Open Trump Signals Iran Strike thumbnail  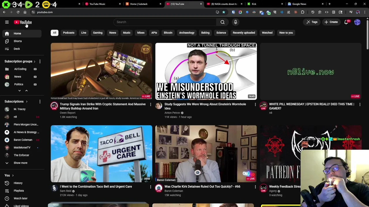[x=101, y=71]
